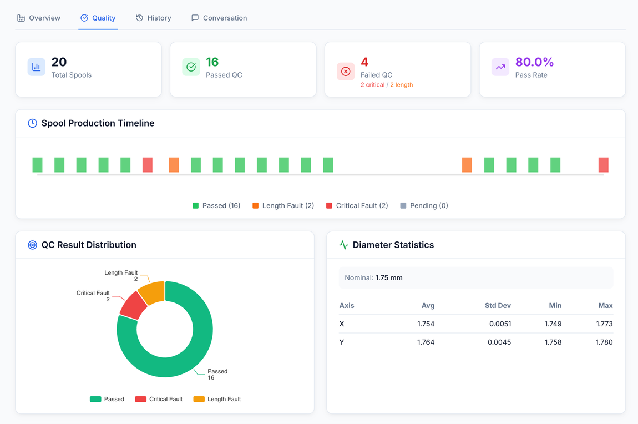Click the '2 length' text under Failed QC

[402, 85]
